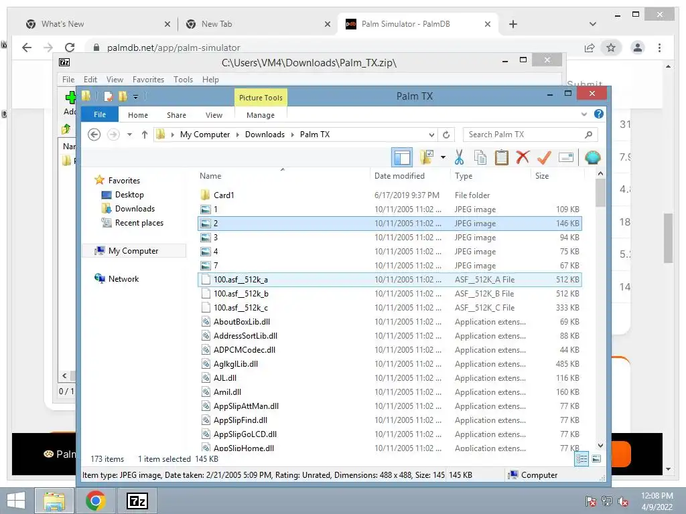Switch to Details view icon in status bar
Image resolution: width=686 pixels, height=514 pixels.
coord(581,459)
